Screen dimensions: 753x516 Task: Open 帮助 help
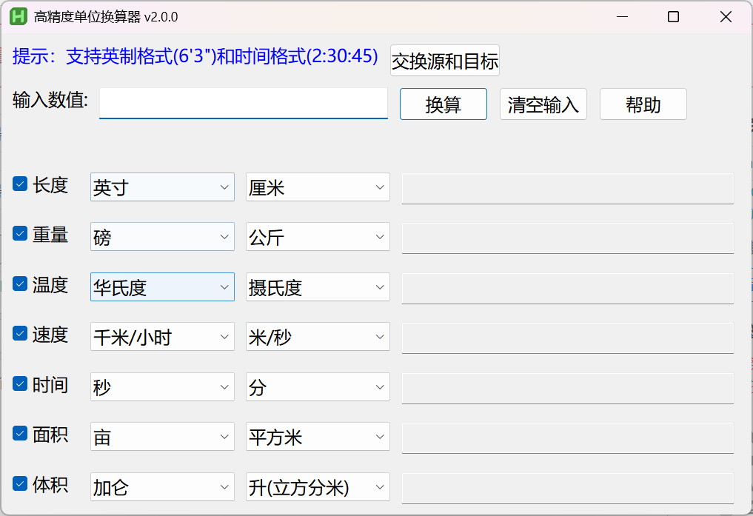[x=643, y=104]
